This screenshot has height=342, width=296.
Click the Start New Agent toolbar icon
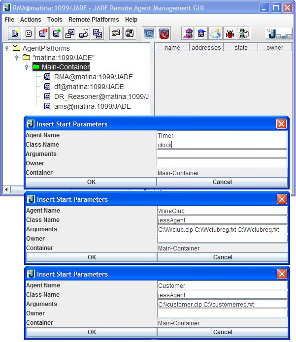point(15,33)
